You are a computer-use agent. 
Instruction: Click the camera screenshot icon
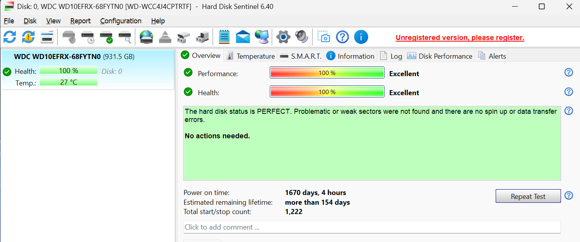tap(324, 37)
